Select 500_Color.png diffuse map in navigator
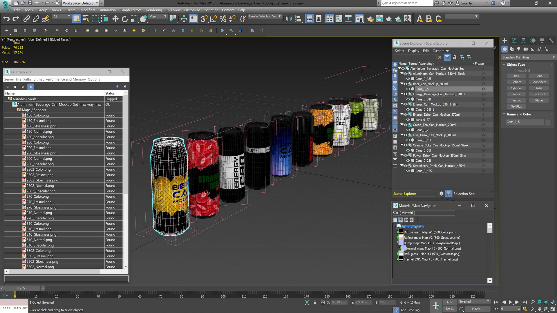This screenshot has height=313, width=557. coord(429,232)
